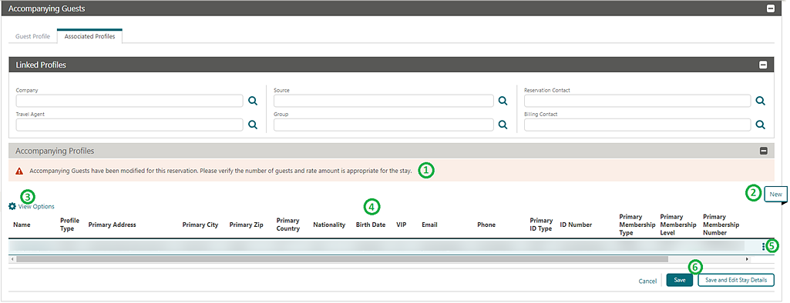Click the scrollbar left arrow

click(x=12, y=259)
